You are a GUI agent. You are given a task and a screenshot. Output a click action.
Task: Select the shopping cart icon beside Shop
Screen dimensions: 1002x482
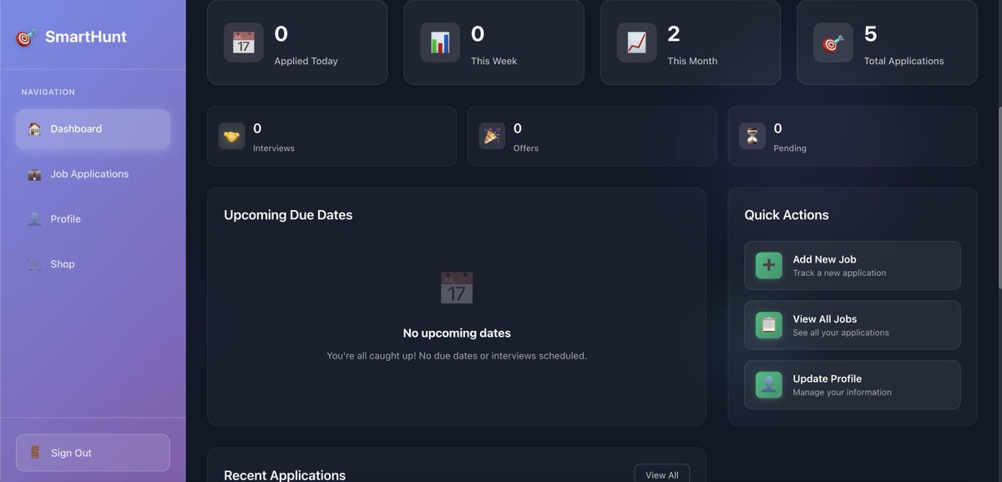33,264
